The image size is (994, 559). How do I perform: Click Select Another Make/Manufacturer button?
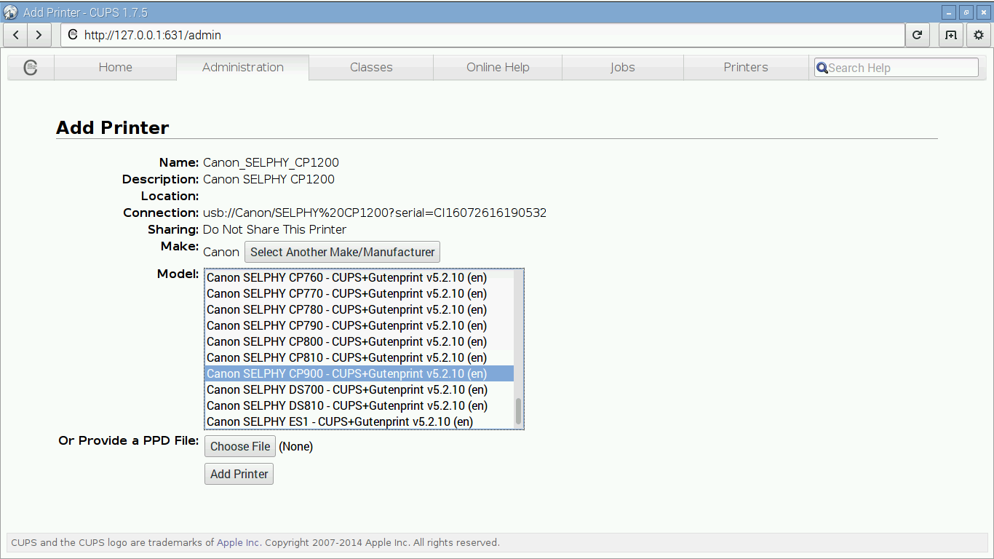click(x=342, y=252)
